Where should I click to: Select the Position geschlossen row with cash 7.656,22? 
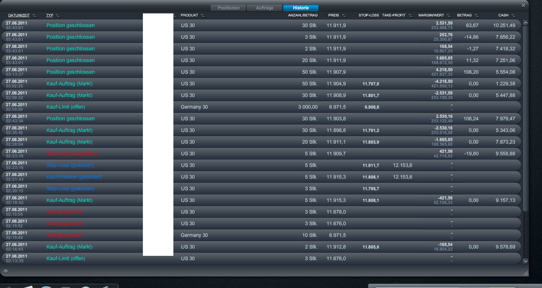(x=261, y=37)
